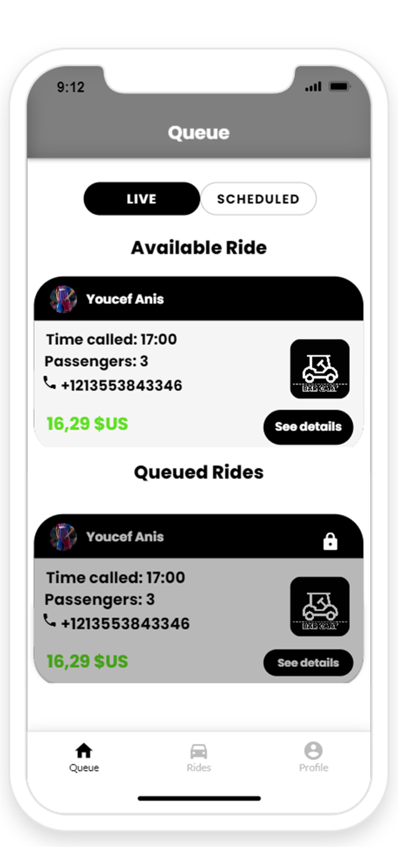Click Youcef Anis avatar in available ride

tap(63, 299)
